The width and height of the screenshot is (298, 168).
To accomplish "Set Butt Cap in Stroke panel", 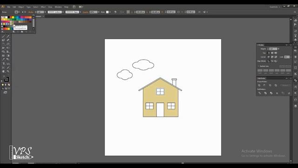I will pos(269,53).
